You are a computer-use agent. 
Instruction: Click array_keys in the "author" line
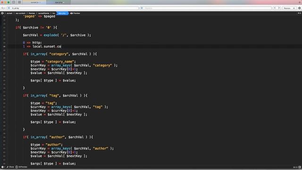(x=61, y=148)
